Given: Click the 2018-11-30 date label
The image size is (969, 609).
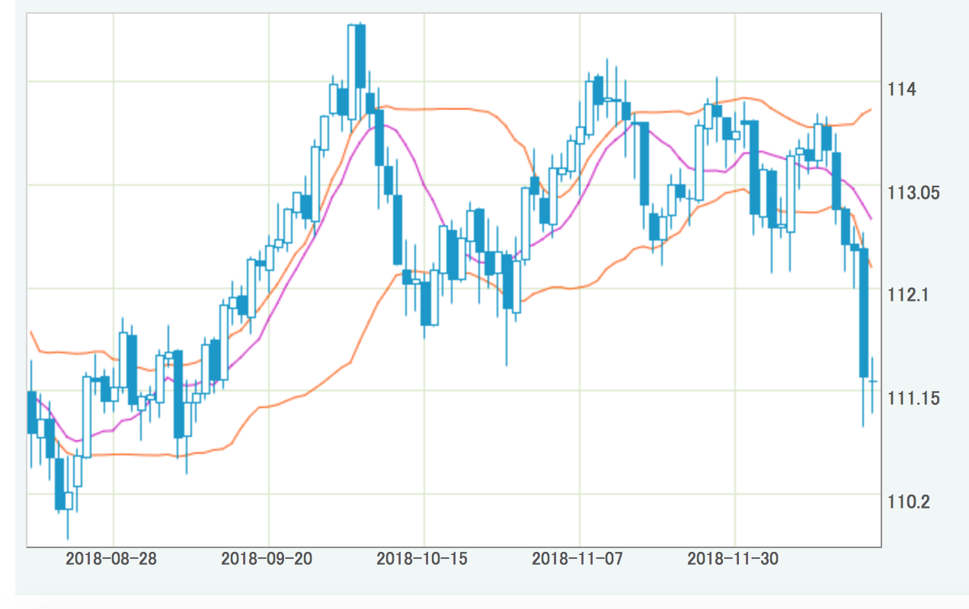Looking at the screenshot, I should 733,559.
